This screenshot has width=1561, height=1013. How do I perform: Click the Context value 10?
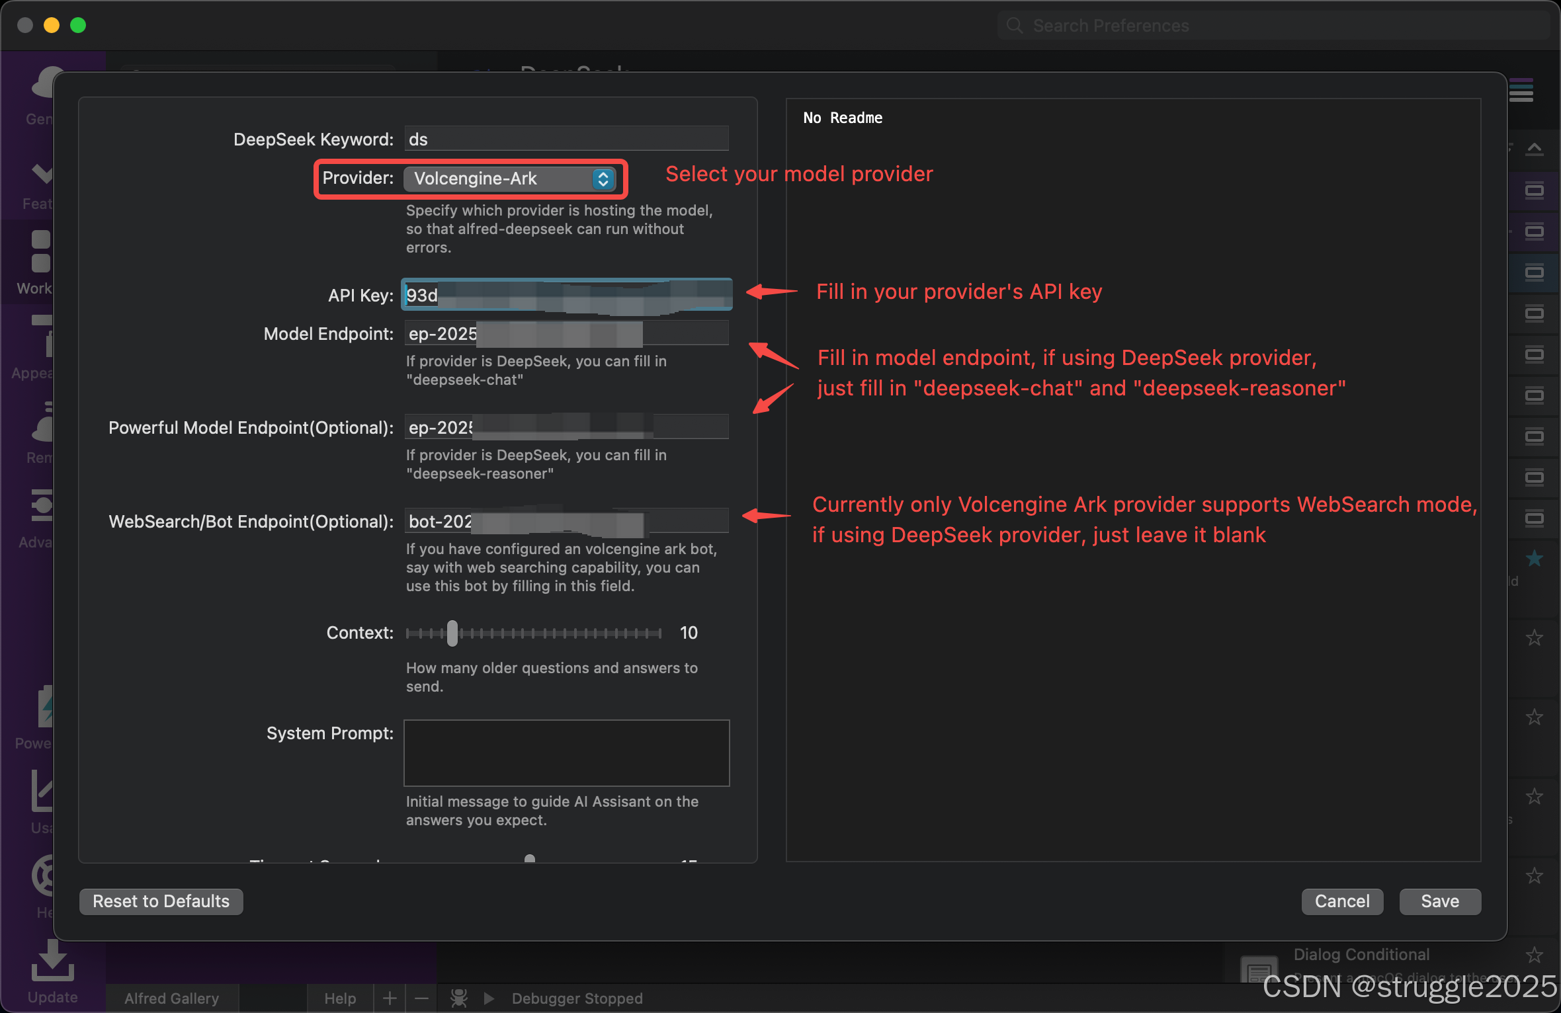point(689,633)
